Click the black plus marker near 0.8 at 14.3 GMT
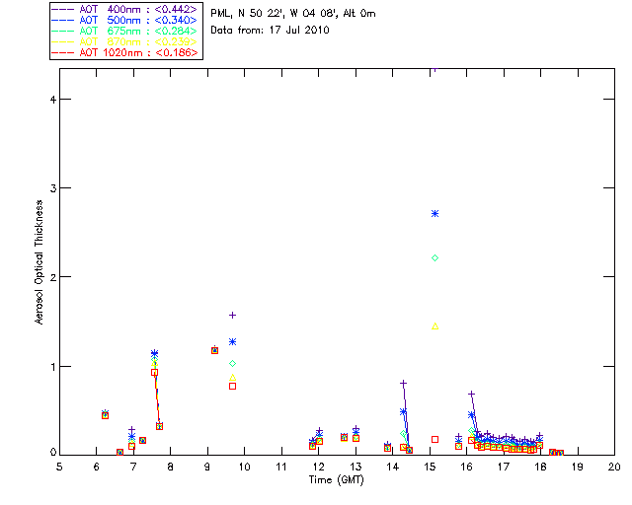 pos(403,383)
